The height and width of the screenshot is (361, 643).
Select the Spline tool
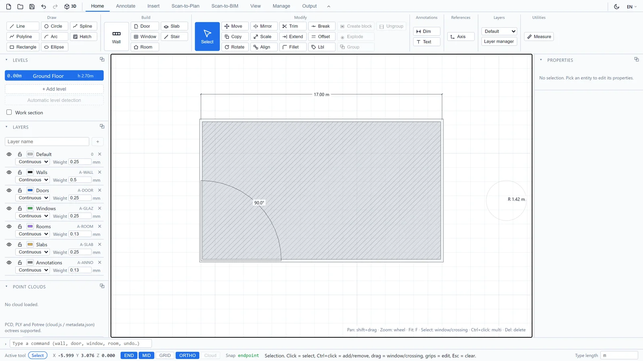(x=84, y=26)
